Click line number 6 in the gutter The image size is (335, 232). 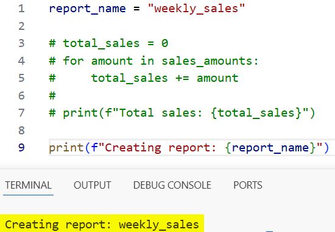pyautogui.click(x=21, y=95)
